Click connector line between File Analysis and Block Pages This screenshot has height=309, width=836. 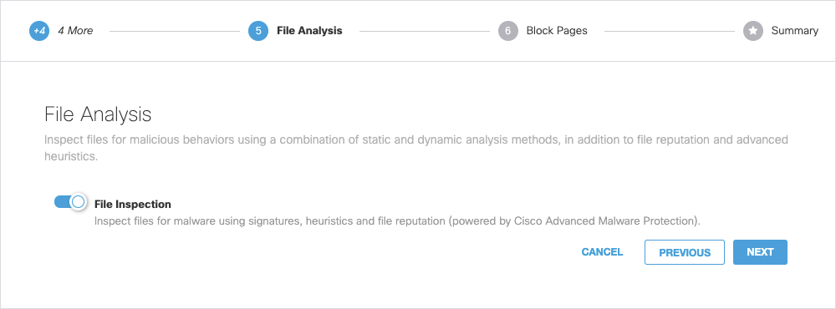425,32
